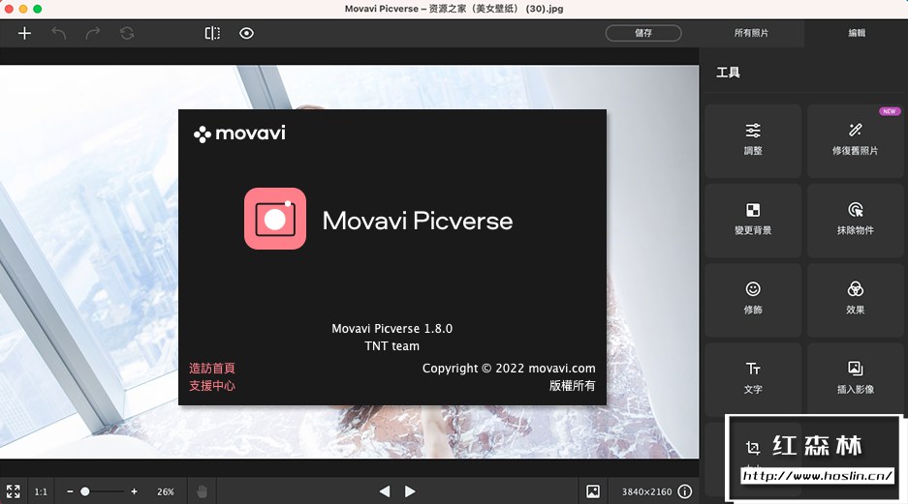Screen dimensions: 908x504
Task: Click the 版權所有 text in dialog
Action: coord(572,386)
